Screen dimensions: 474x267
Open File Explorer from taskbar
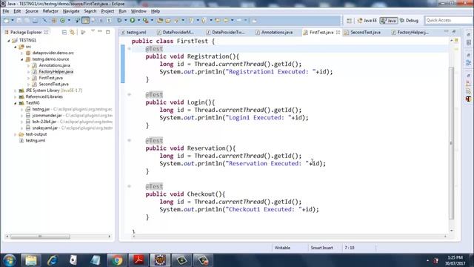pyautogui.click(x=31, y=260)
